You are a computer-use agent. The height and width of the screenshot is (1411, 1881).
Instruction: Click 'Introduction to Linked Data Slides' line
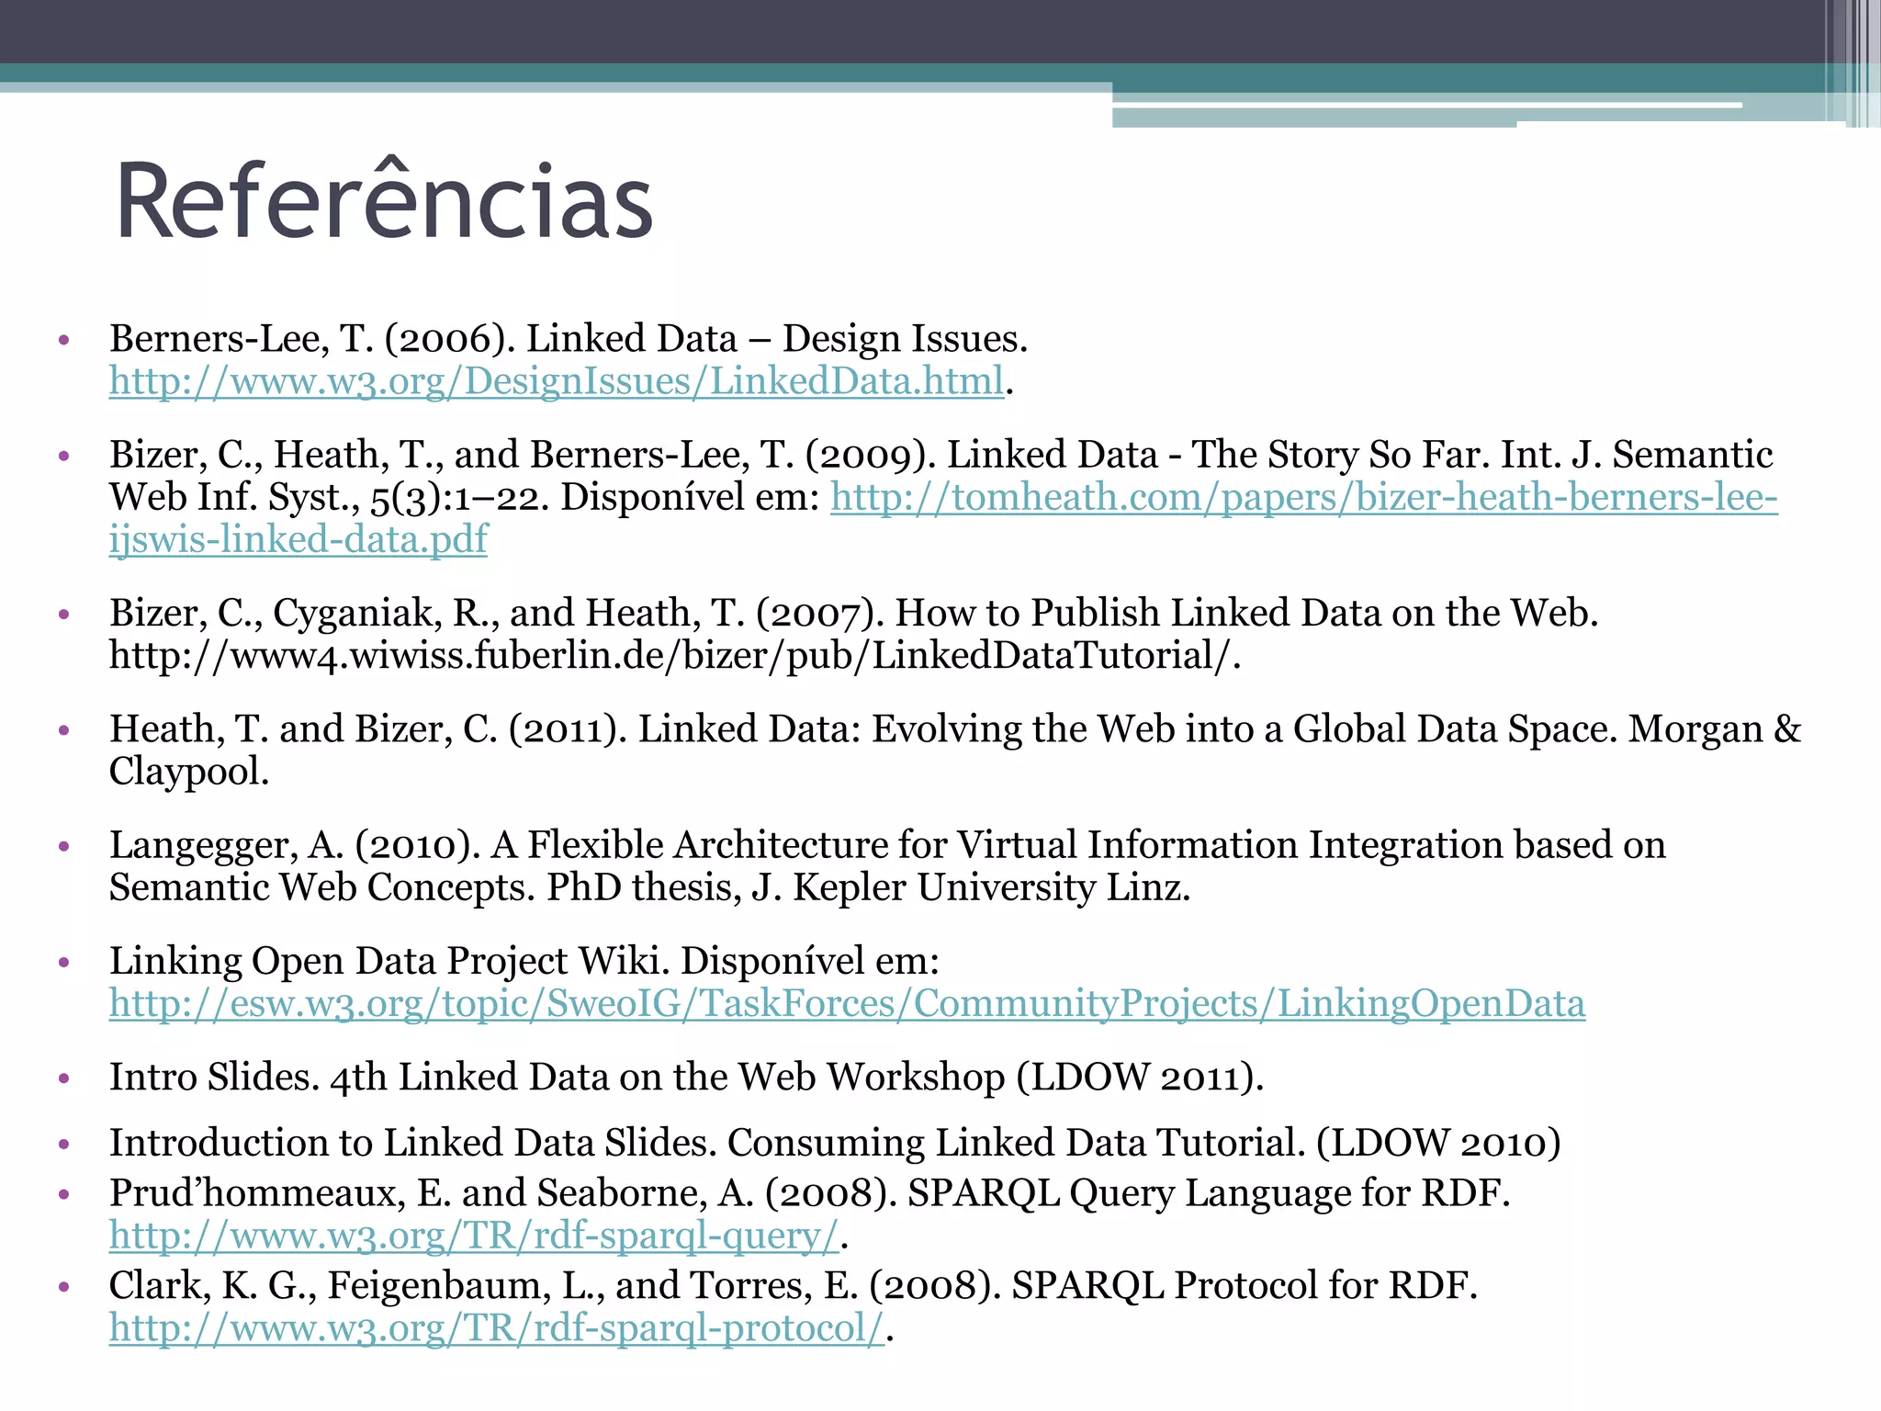835,1143
